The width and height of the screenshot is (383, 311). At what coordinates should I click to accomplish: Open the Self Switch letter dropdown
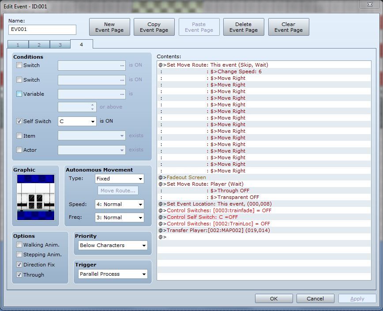pos(77,121)
